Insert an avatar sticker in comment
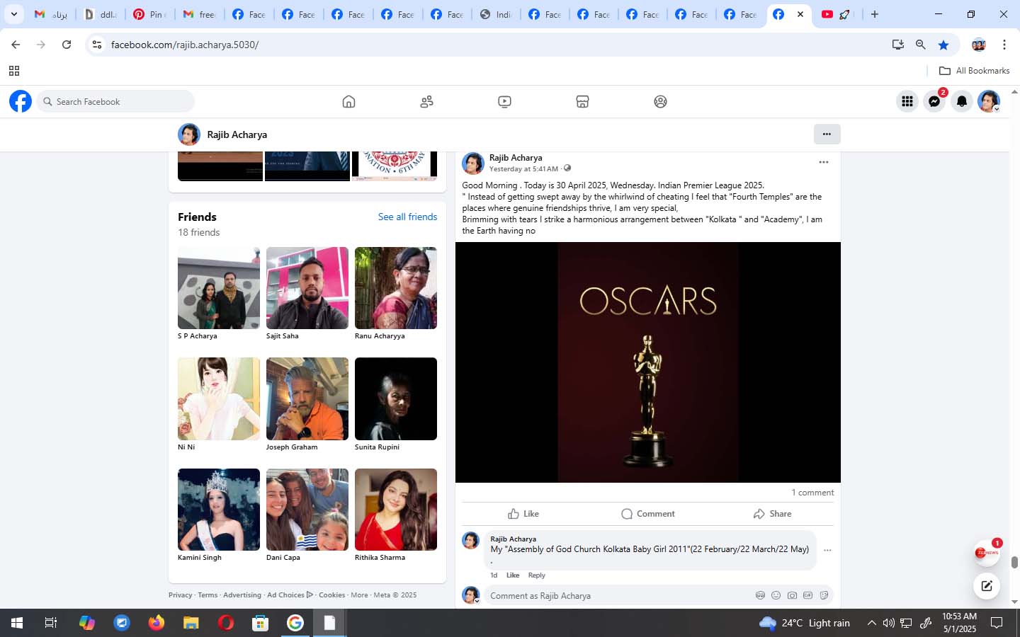 760,596
